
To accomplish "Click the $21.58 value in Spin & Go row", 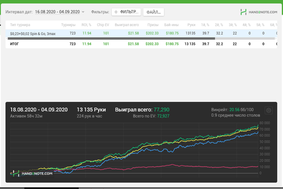I will (133, 34).
